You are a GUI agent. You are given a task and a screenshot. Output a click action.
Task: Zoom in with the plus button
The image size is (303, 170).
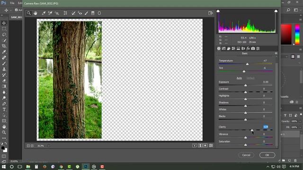[x=32, y=146]
